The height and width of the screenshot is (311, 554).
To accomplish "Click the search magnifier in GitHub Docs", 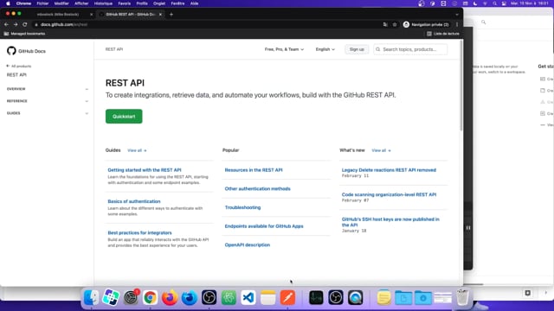I will (378, 49).
